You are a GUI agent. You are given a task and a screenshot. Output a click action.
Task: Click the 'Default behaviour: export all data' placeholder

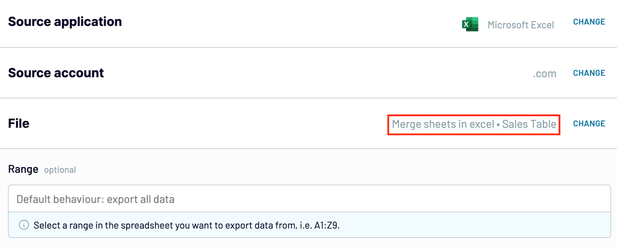tap(95, 199)
